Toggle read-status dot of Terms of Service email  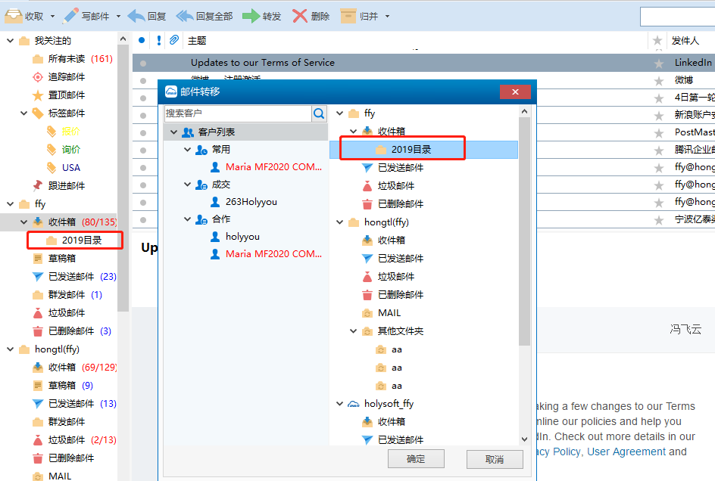[x=142, y=63]
